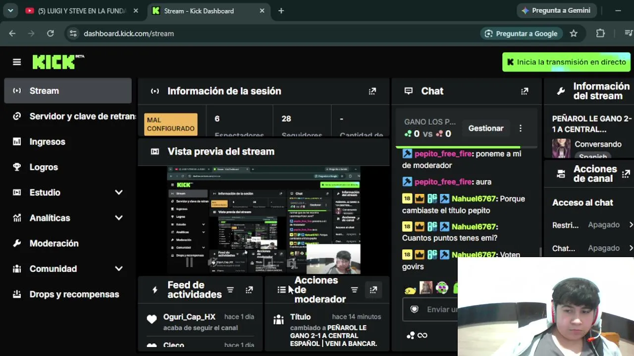The width and height of the screenshot is (634, 356).
Task: Open the tab search dropdown
Action: [x=10, y=11]
